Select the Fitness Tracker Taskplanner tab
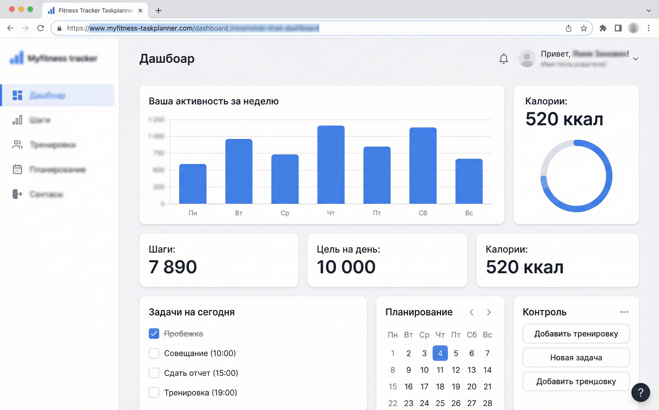Screen dimensions: 659x410 pos(95,11)
